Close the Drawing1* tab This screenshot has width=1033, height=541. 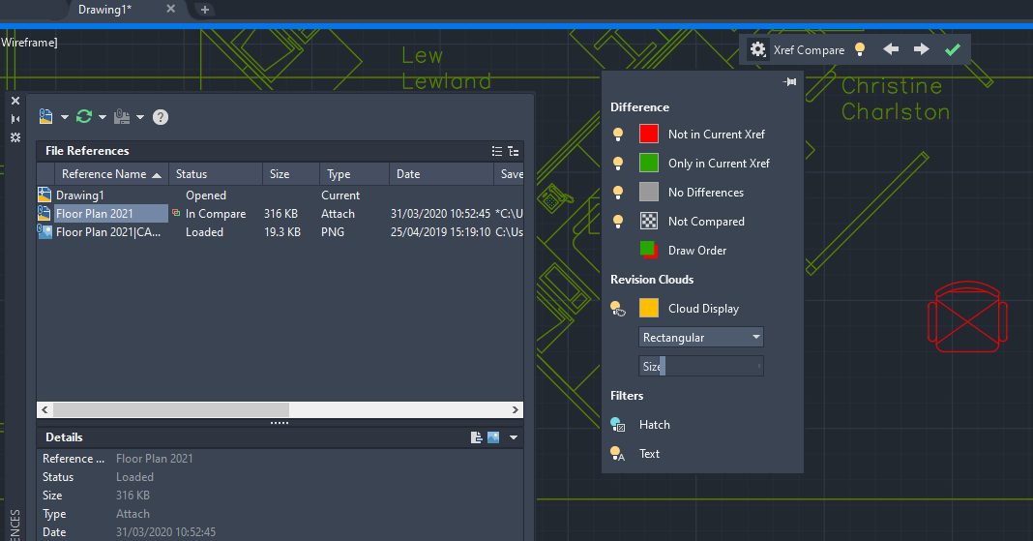pos(170,10)
